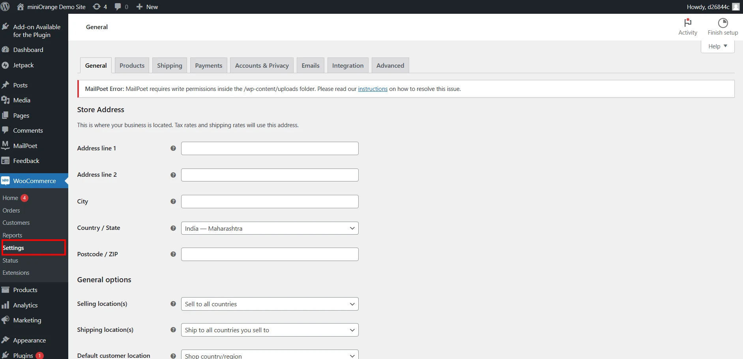Open comments via the speech bubble icon
This screenshot has width=743, height=359.
click(x=117, y=6)
